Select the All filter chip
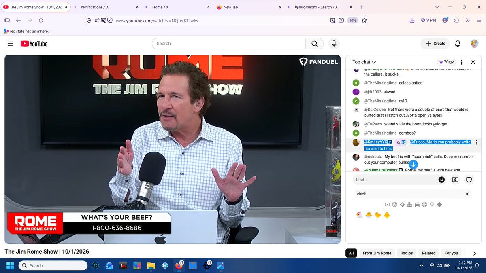486x273 pixels. point(351,253)
